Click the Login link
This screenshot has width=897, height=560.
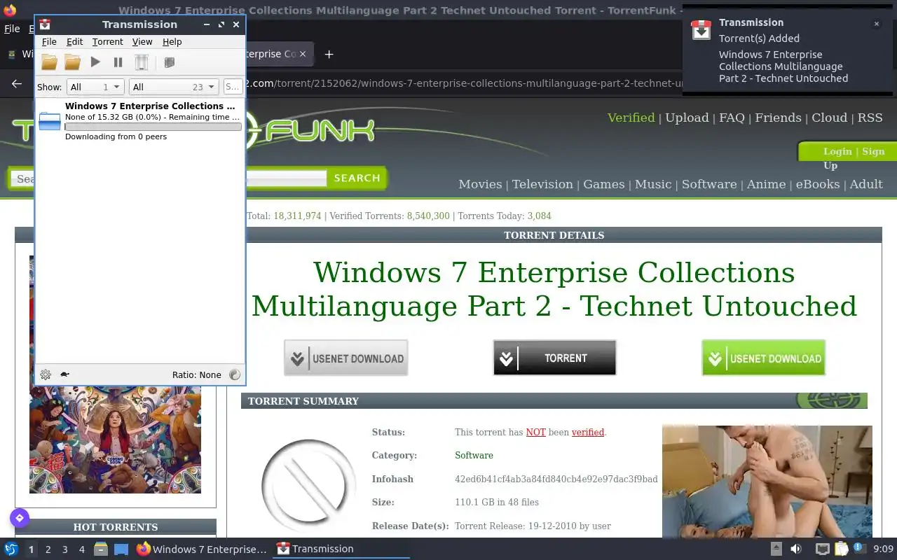tap(837, 151)
